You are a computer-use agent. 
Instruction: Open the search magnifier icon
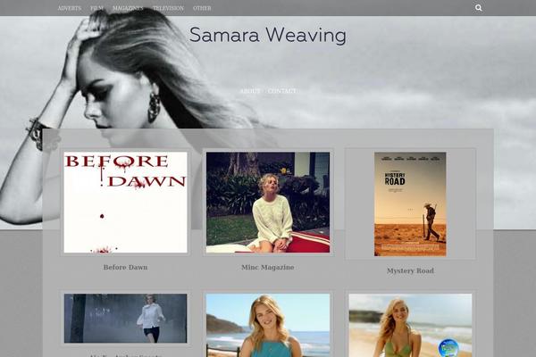pos(478,8)
